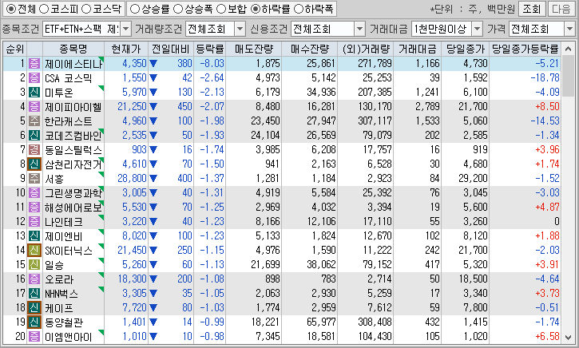
Task: Click the 4,960 price of 한라캐스트
Action: click(x=134, y=121)
